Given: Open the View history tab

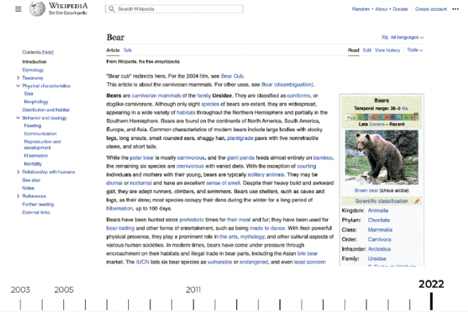Looking at the screenshot, I should pos(387,50).
